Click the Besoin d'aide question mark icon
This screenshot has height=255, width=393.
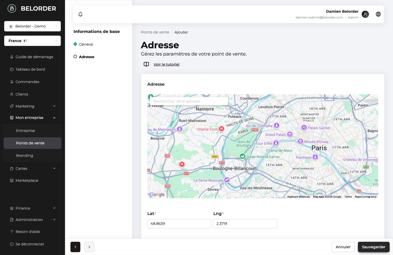(12, 232)
